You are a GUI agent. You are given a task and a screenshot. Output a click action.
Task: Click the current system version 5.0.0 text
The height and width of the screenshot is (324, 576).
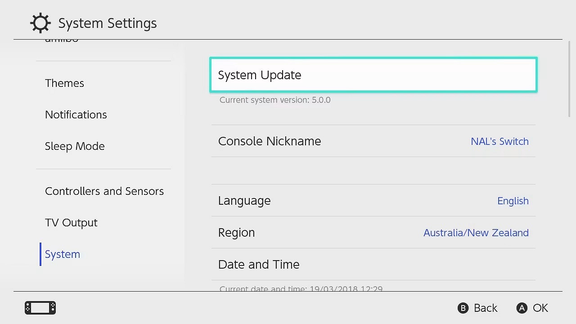coord(275,100)
